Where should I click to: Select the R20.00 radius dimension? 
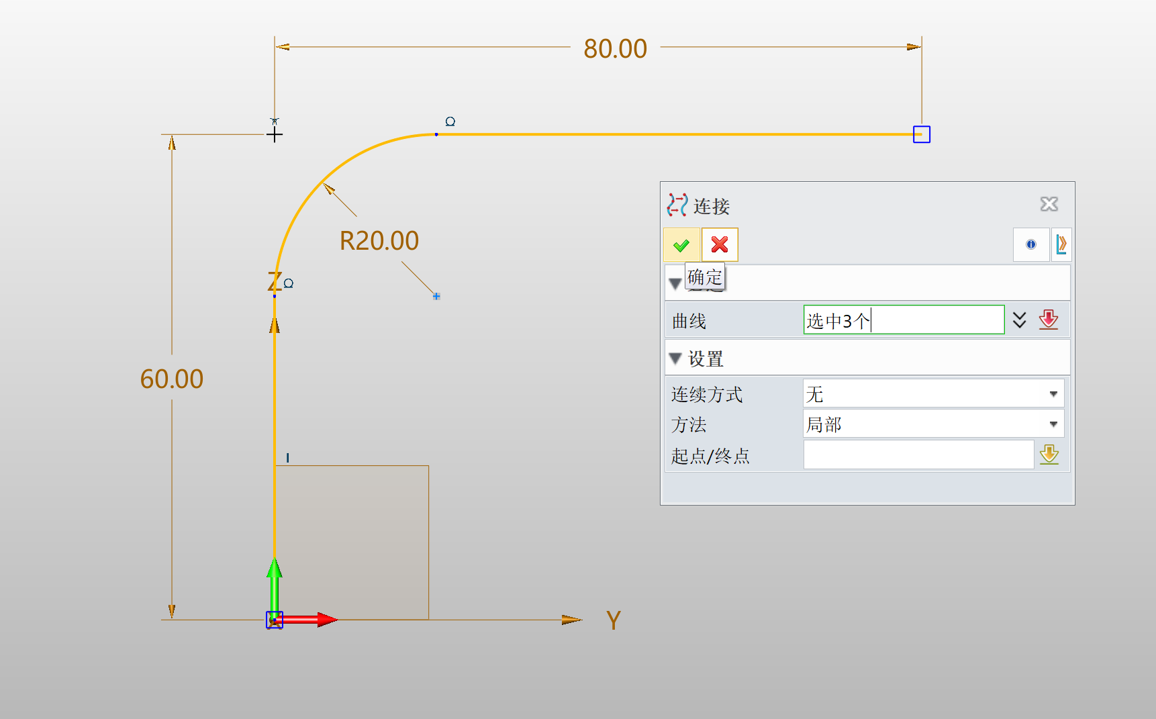tap(379, 240)
